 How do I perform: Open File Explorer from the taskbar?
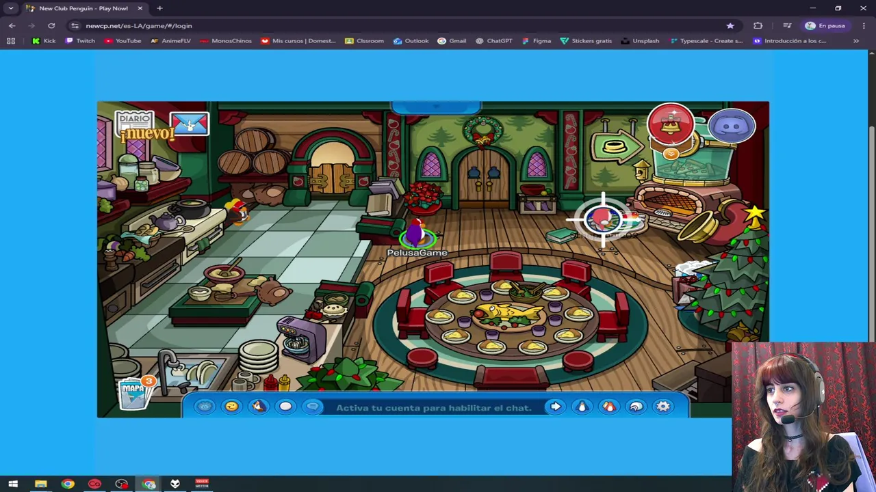tap(40, 484)
